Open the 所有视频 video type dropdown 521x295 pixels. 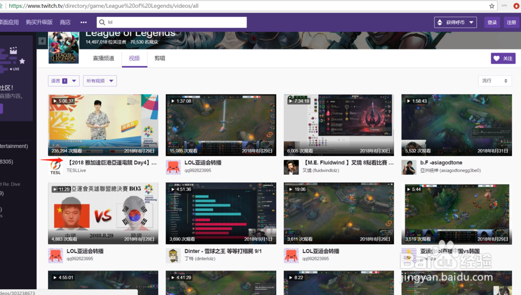click(x=100, y=81)
